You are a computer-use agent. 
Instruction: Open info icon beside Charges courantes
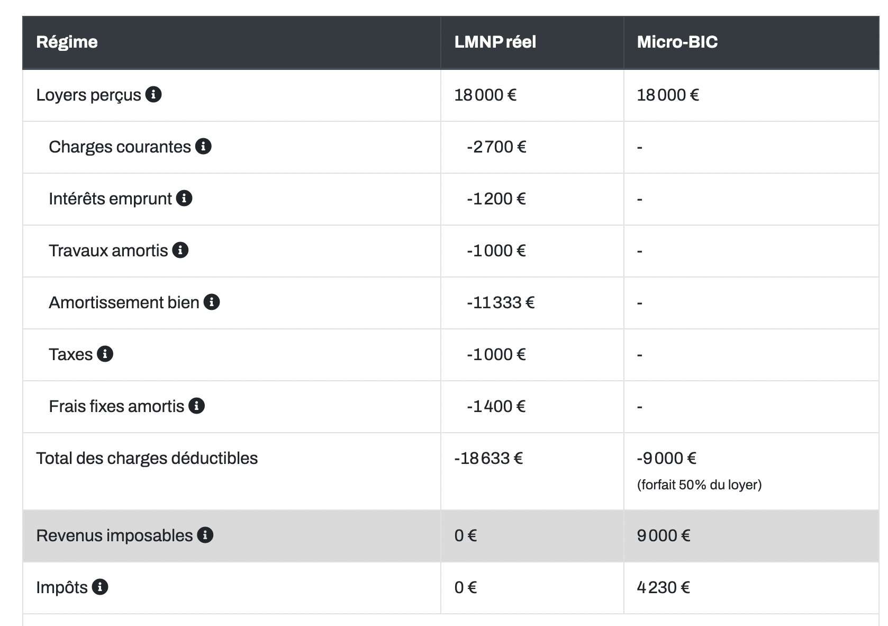203,146
